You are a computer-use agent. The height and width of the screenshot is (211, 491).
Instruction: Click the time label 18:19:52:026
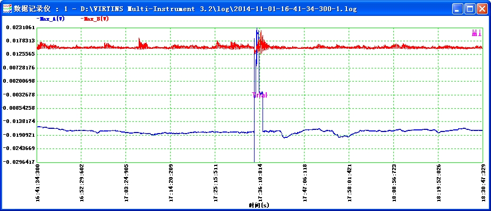tap(438, 183)
